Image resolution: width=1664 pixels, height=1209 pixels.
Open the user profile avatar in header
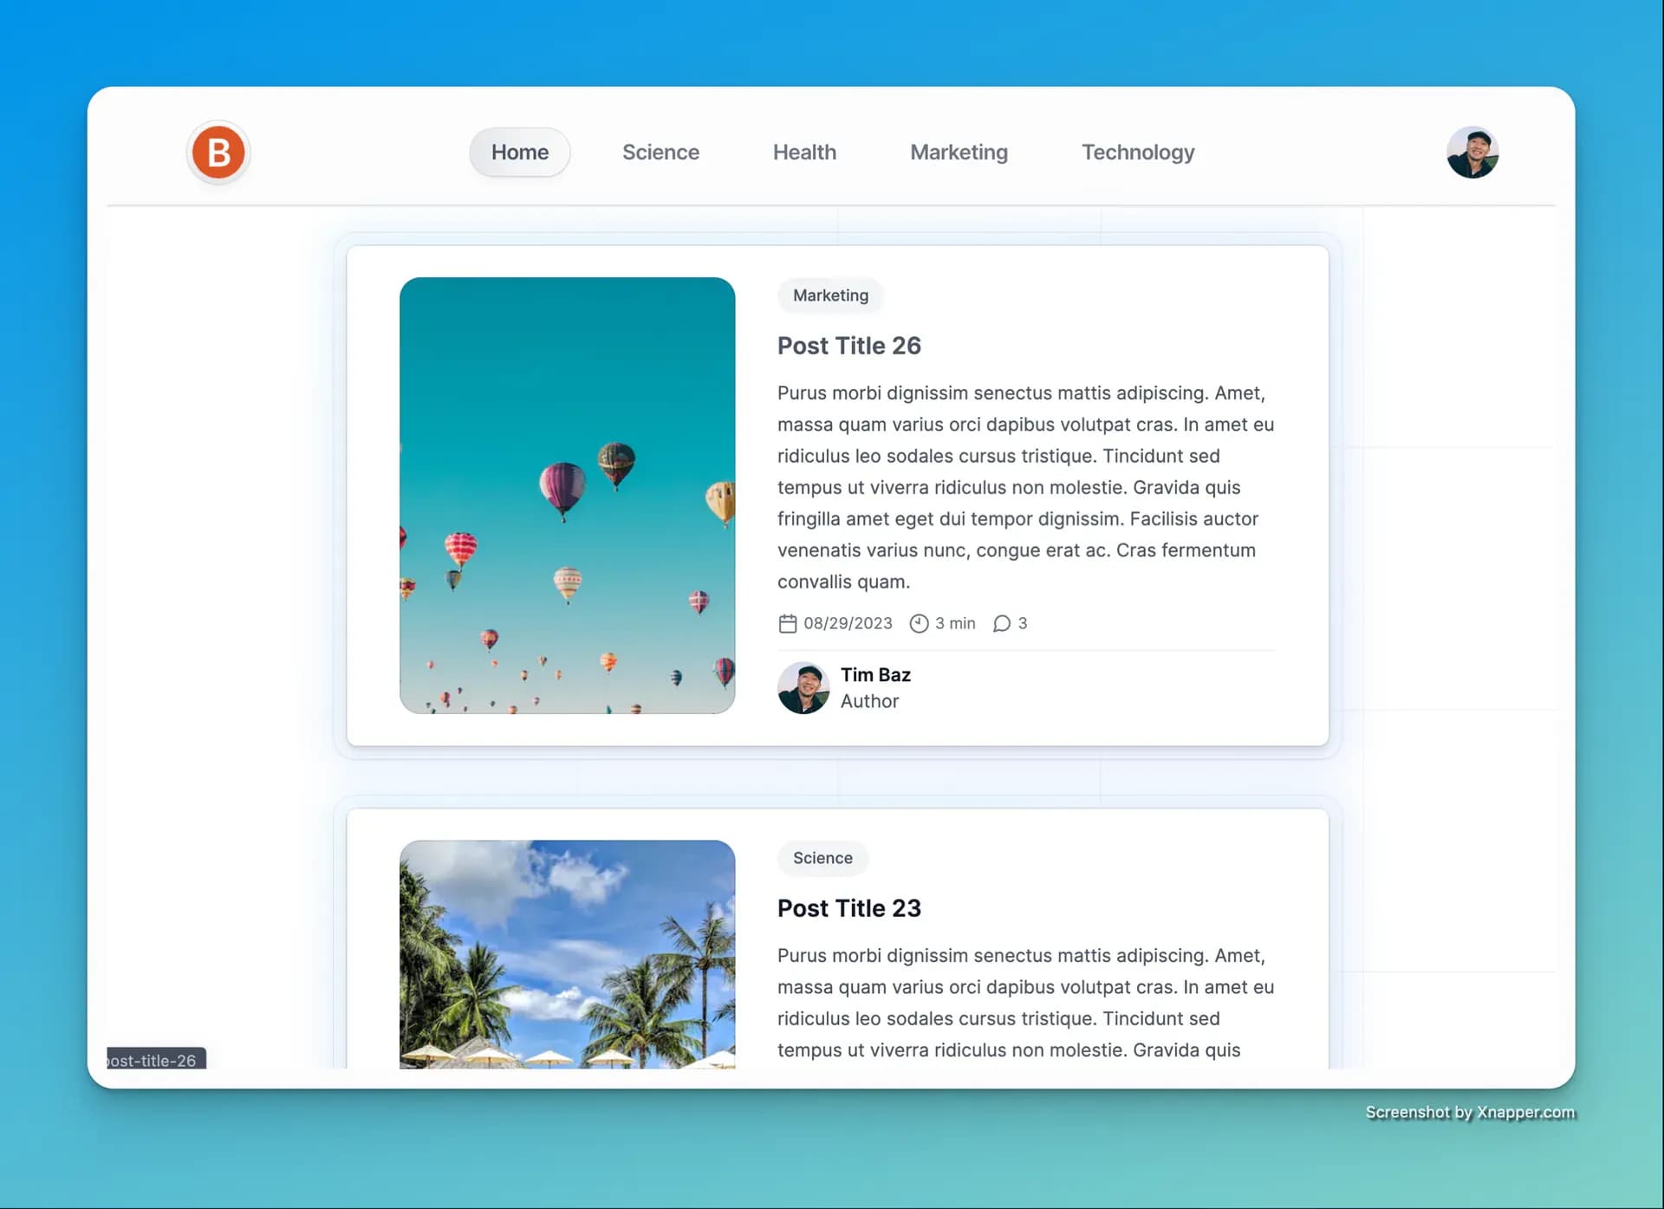(1472, 153)
